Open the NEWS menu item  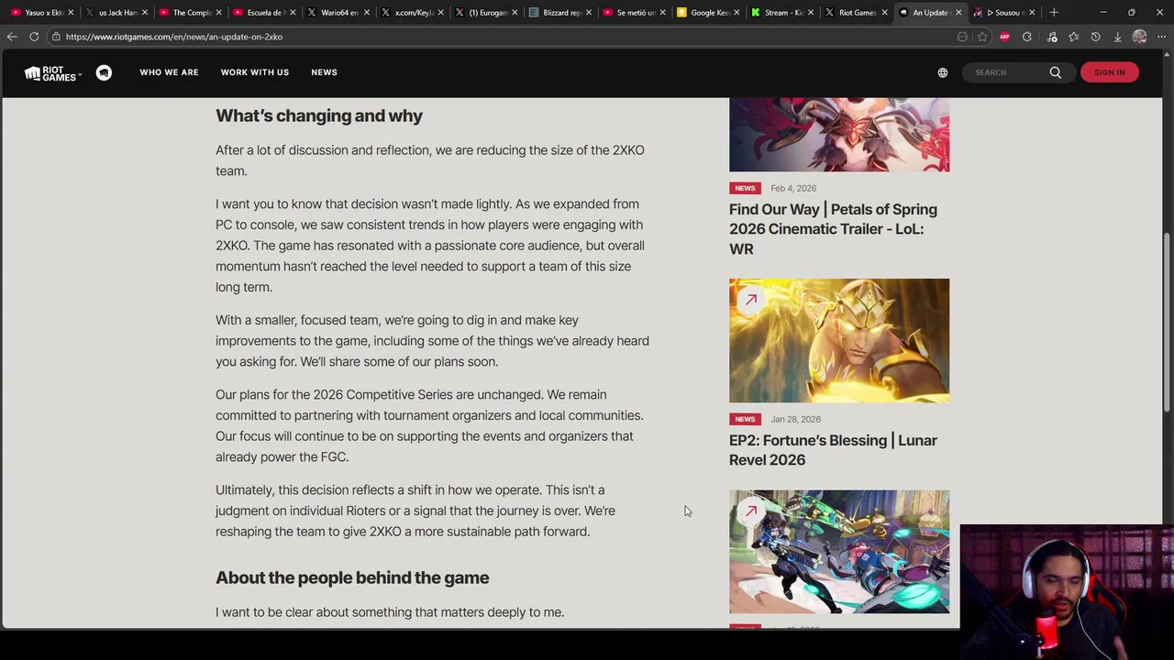click(x=324, y=72)
